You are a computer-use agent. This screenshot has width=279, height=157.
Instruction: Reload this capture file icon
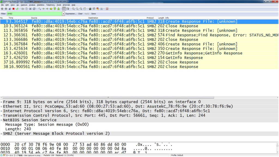[x=34, y=9]
